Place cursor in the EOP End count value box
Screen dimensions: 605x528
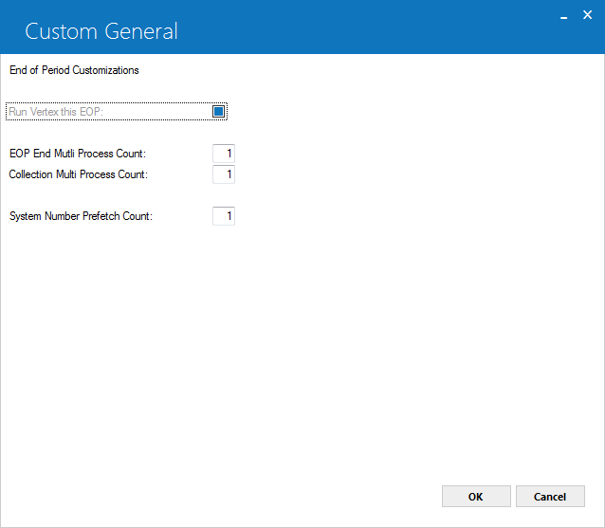(x=224, y=154)
